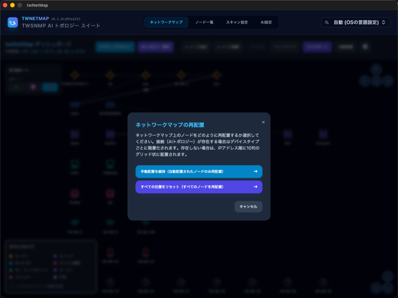
Task: Click the dialog description paragraph about IPアドレス順
Action: click(x=197, y=145)
